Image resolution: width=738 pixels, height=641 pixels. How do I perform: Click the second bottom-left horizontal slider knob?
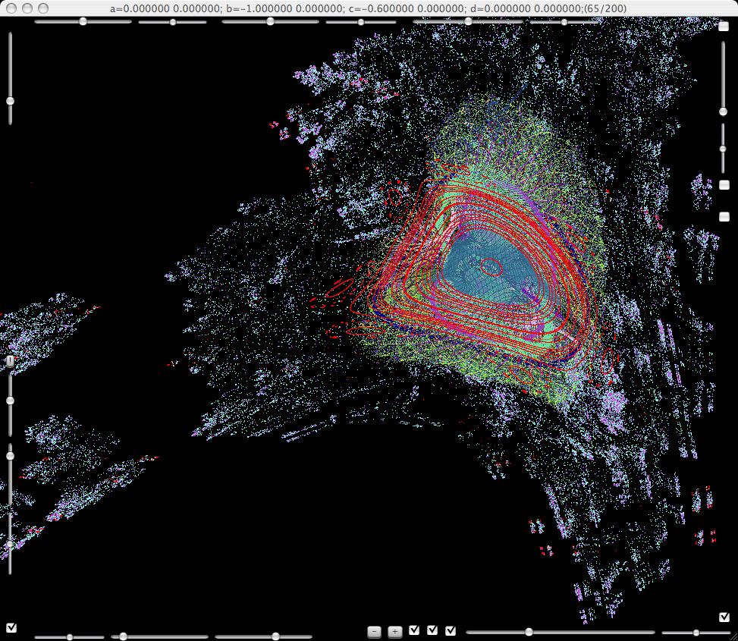(123, 636)
